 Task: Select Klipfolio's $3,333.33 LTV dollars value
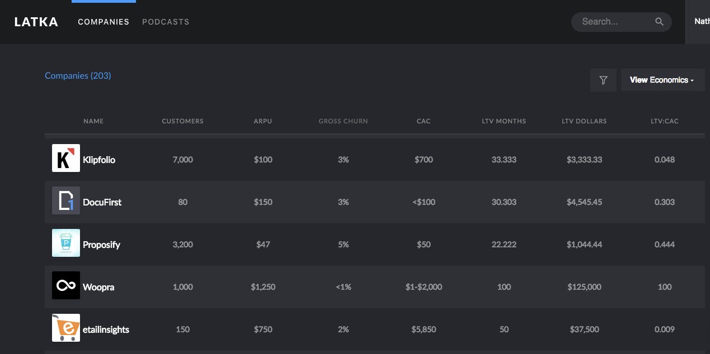point(584,160)
